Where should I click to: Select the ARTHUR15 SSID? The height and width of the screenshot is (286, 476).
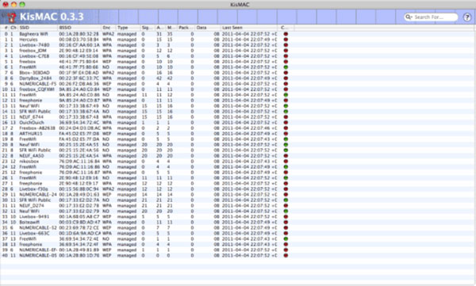pos(31,133)
